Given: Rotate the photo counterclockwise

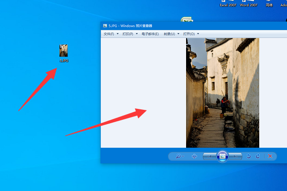Looking at the screenshot, I should pyautogui.click(x=249, y=156).
